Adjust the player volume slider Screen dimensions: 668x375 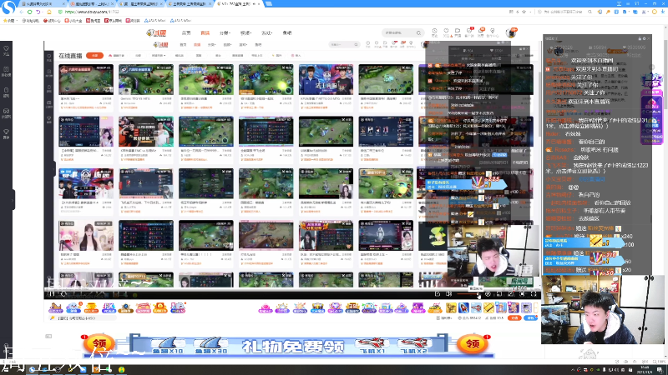click(468, 294)
